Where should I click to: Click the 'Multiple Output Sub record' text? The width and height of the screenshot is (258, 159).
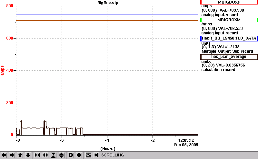pos(227,51)
